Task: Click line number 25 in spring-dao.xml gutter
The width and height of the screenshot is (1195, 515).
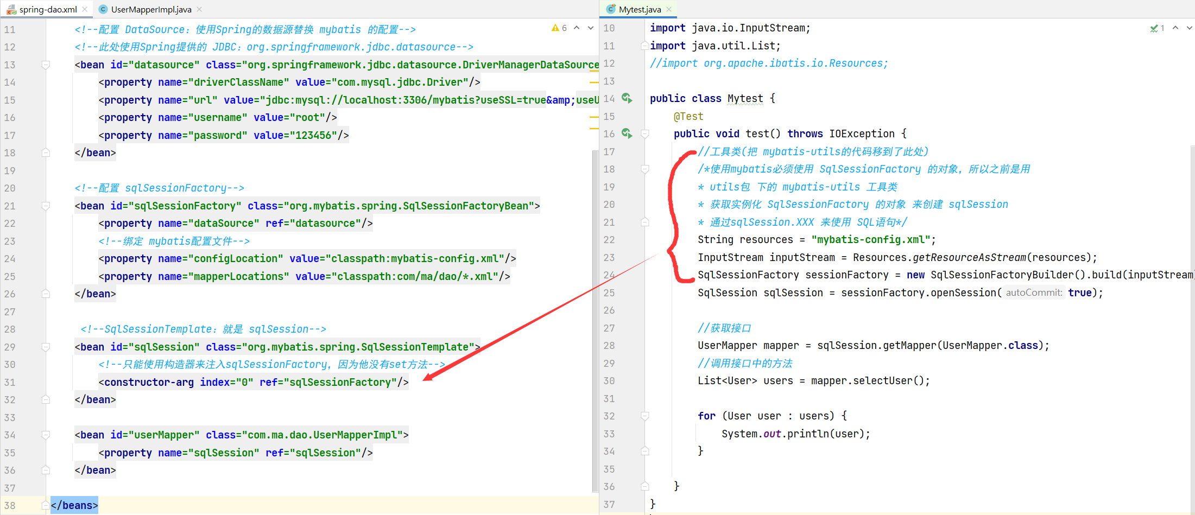Action: click(x=10, y=277)
